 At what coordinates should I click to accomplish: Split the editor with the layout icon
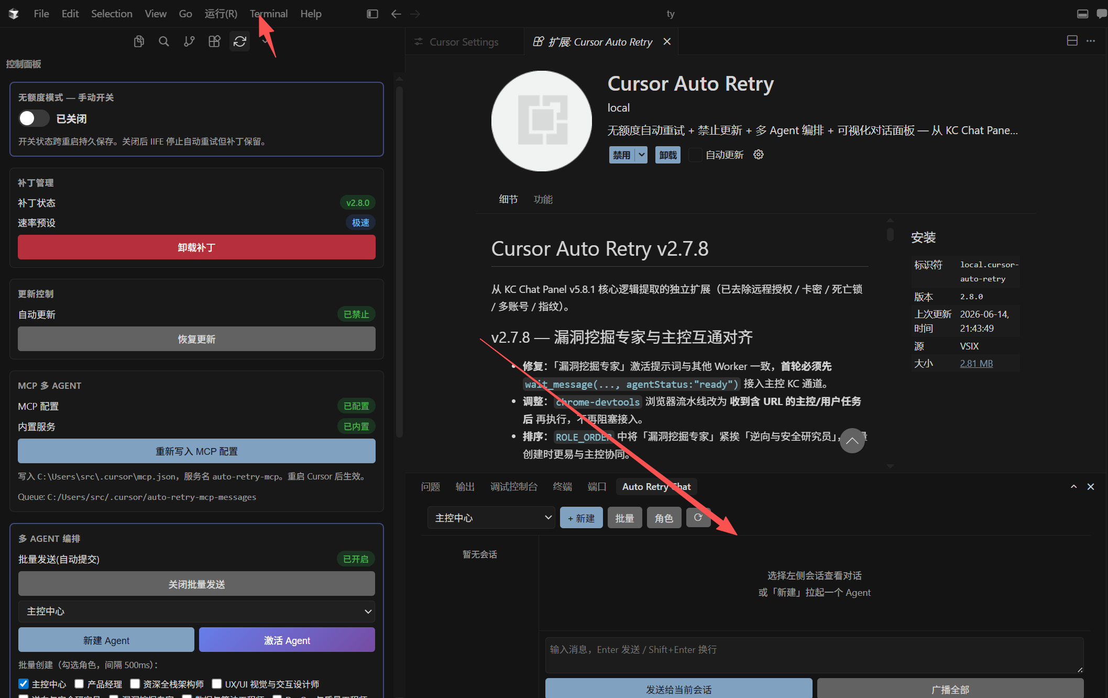click(1072, 41)
